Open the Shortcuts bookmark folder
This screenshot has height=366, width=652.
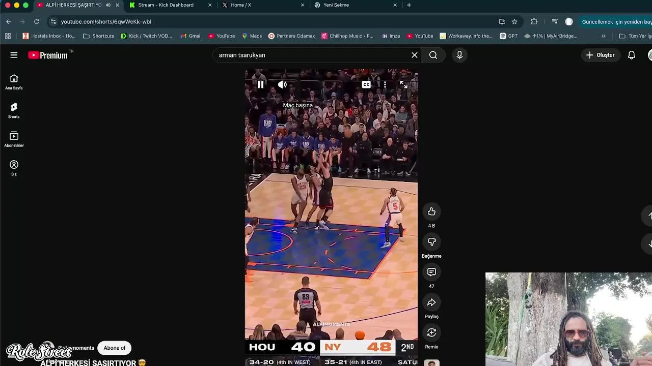(98, 36)
